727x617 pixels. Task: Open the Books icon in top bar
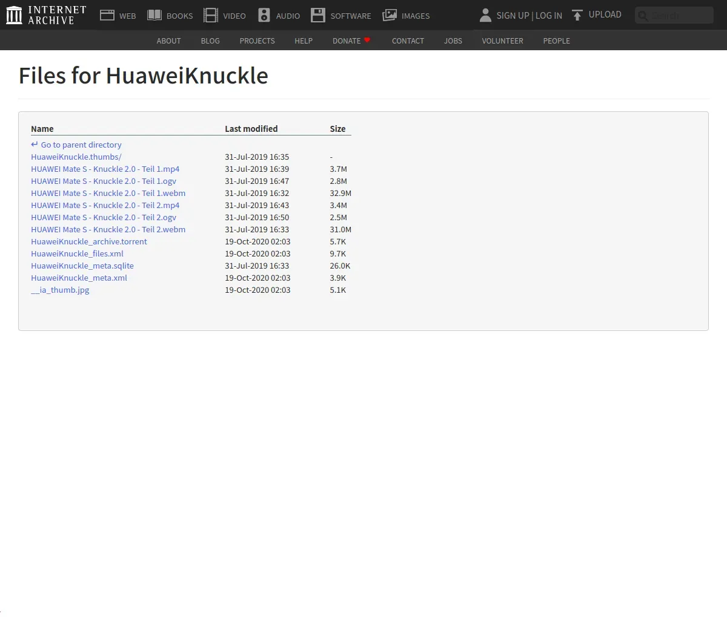154,15
